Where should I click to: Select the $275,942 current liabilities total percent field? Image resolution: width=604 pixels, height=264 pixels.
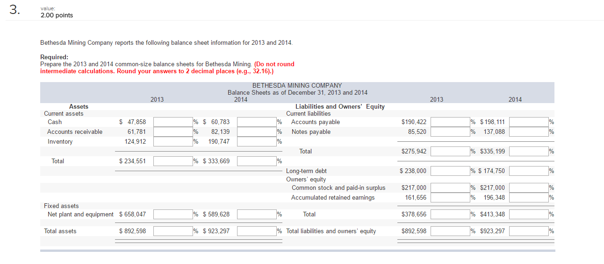click(450, 152)
